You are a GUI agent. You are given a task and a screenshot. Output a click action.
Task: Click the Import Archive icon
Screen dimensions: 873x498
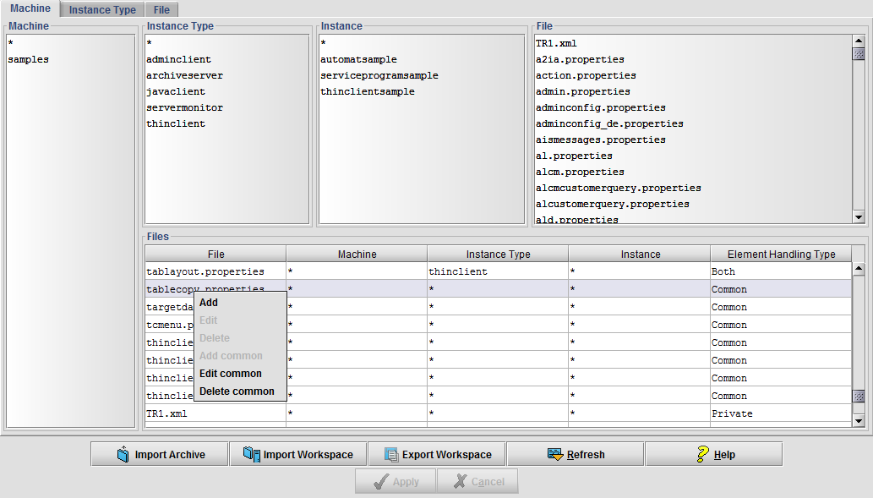[x=123, y=455]
